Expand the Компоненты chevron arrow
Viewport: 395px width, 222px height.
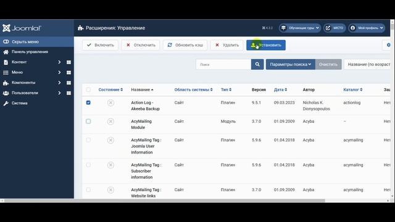click(59, 83)
